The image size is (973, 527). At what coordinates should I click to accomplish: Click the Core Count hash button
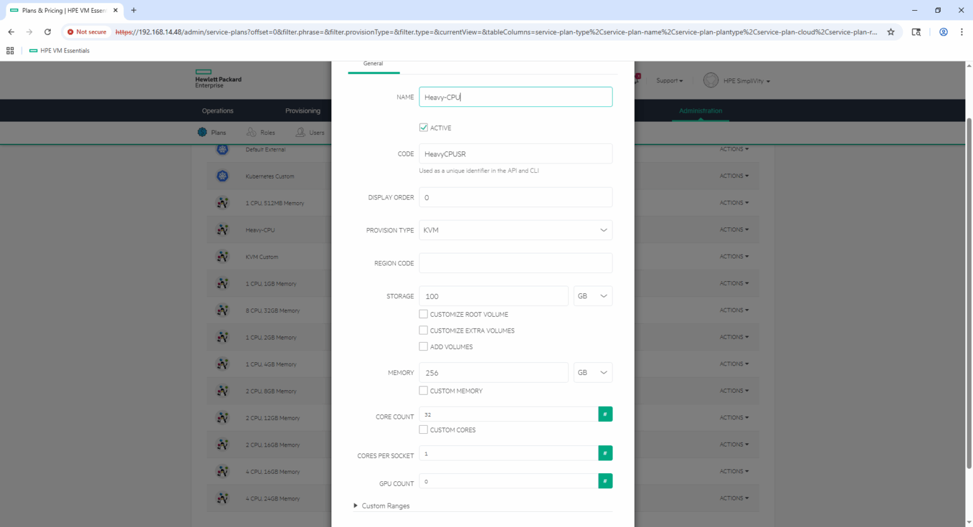click(605, 414)
